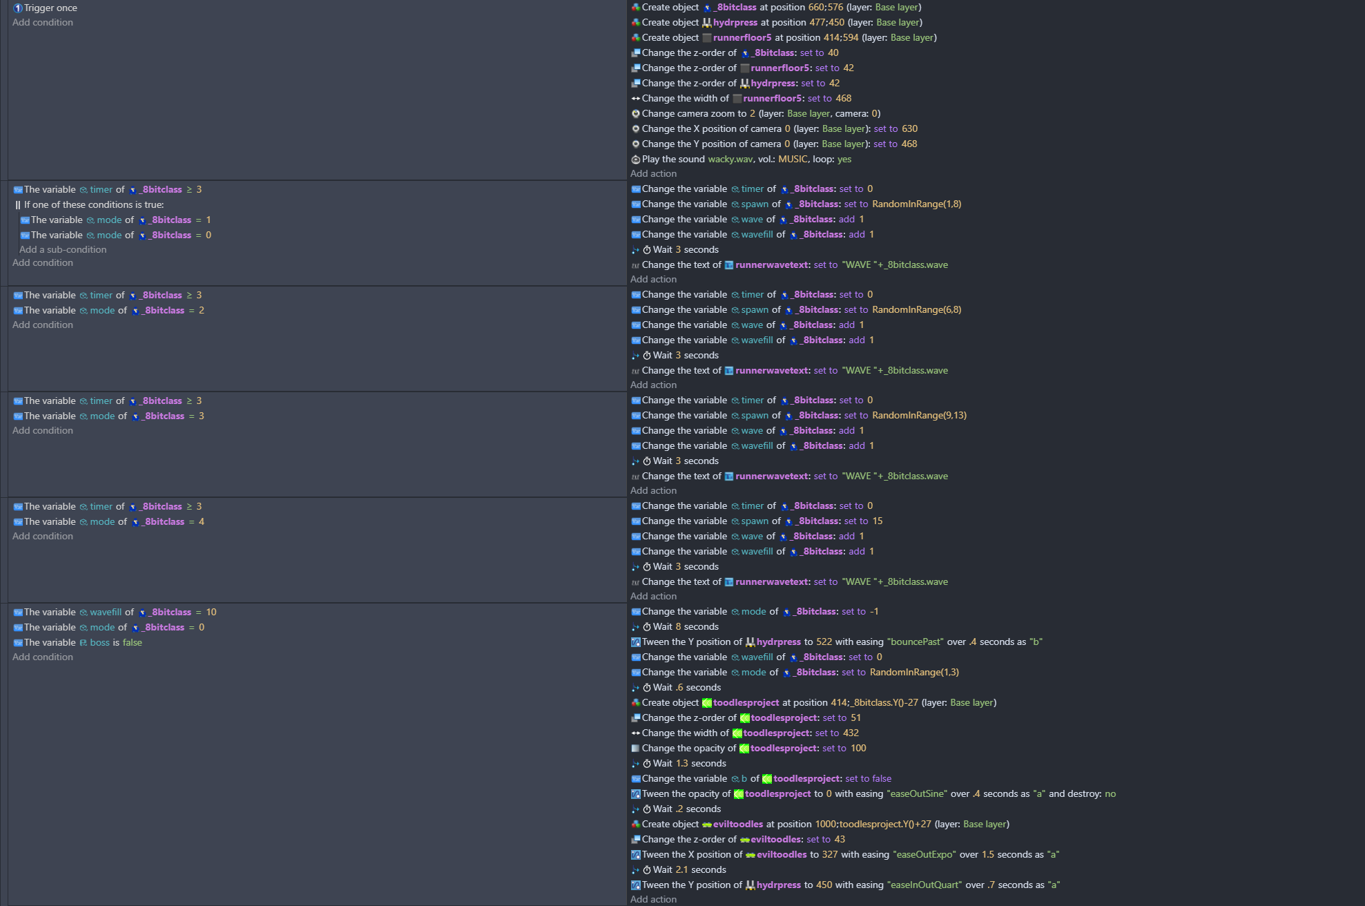Viewport: 1365px width, 906px height.
Task: Select z-order of hydrpress set to 42
Action: point(735,84)
